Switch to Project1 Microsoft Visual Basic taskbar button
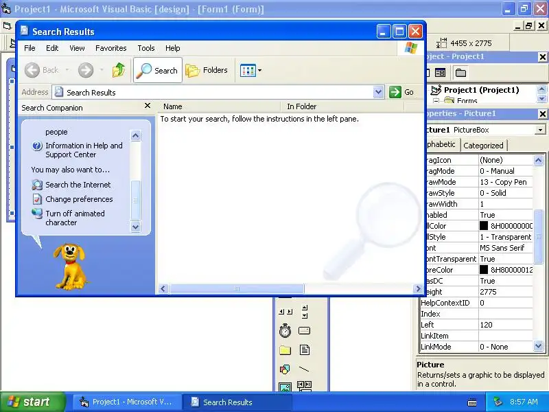The height and width of the screenshot is (412, 549). pyautogui.click(x=127, y=402)
